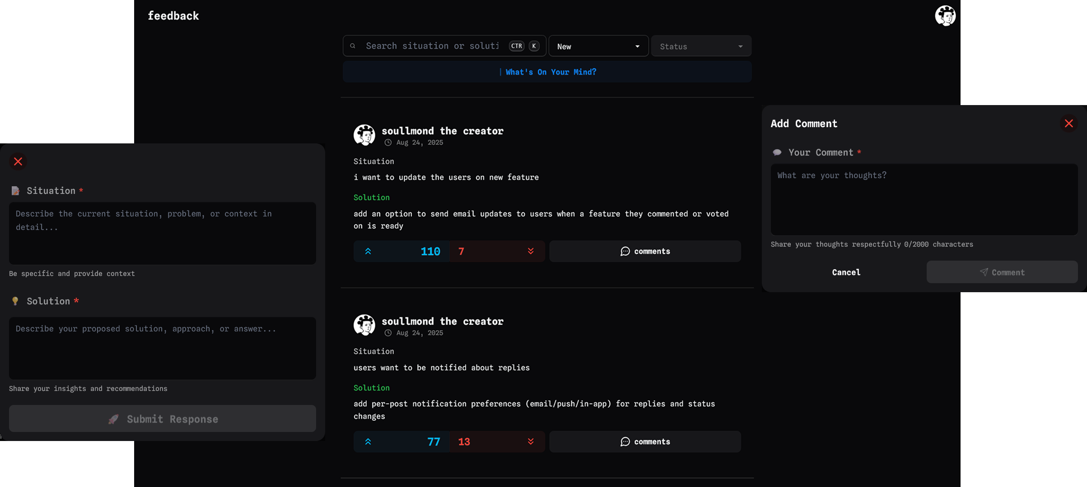1087x487 pixels.
Task: Click the Comment send button
Action: [1002, 272]
